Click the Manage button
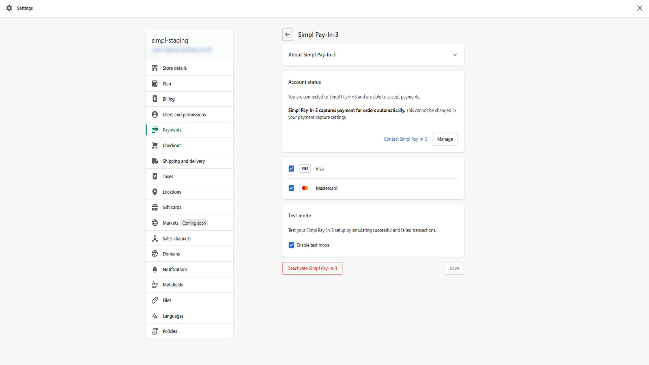 [445, 139]
